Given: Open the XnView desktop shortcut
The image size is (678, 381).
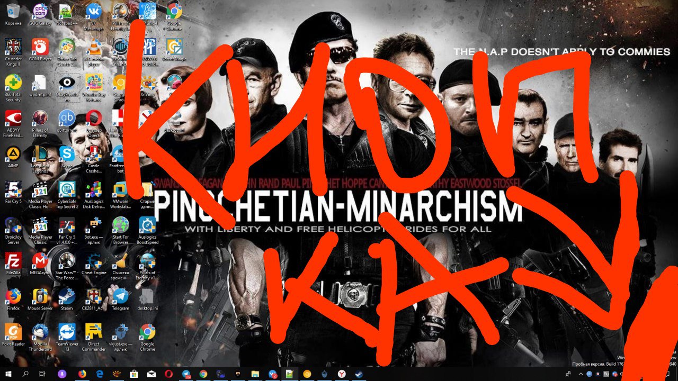Looking at the screenshot, I should coord(148,85).
